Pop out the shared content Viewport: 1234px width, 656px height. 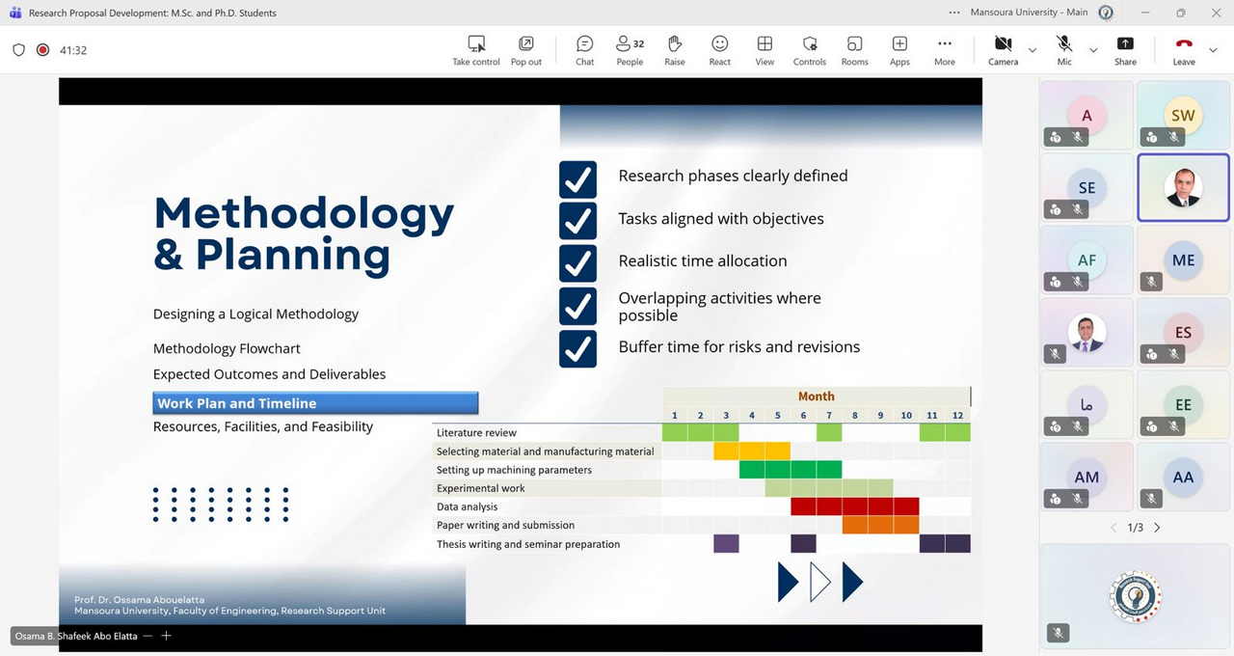click(x=526, y=50)
